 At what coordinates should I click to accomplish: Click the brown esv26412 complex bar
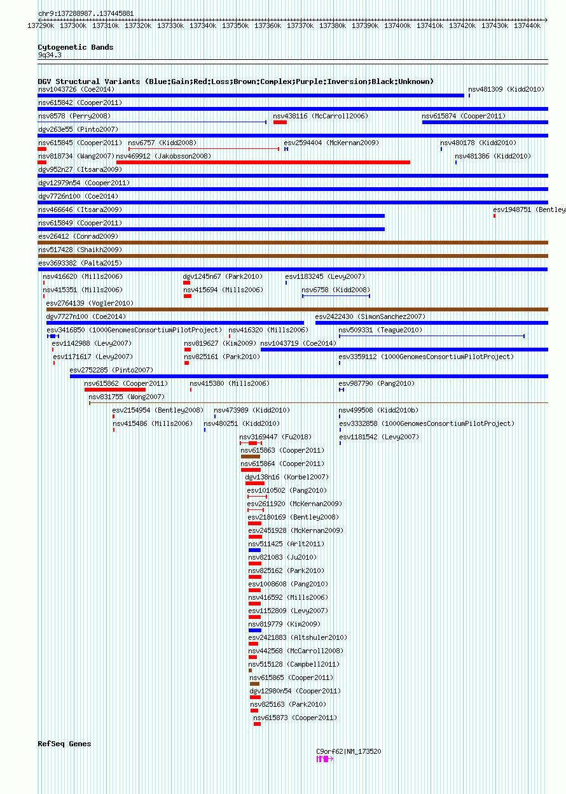(x=293, y=243)
